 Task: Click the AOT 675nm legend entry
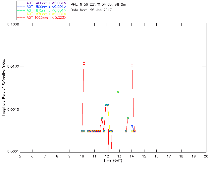[42, 10]
